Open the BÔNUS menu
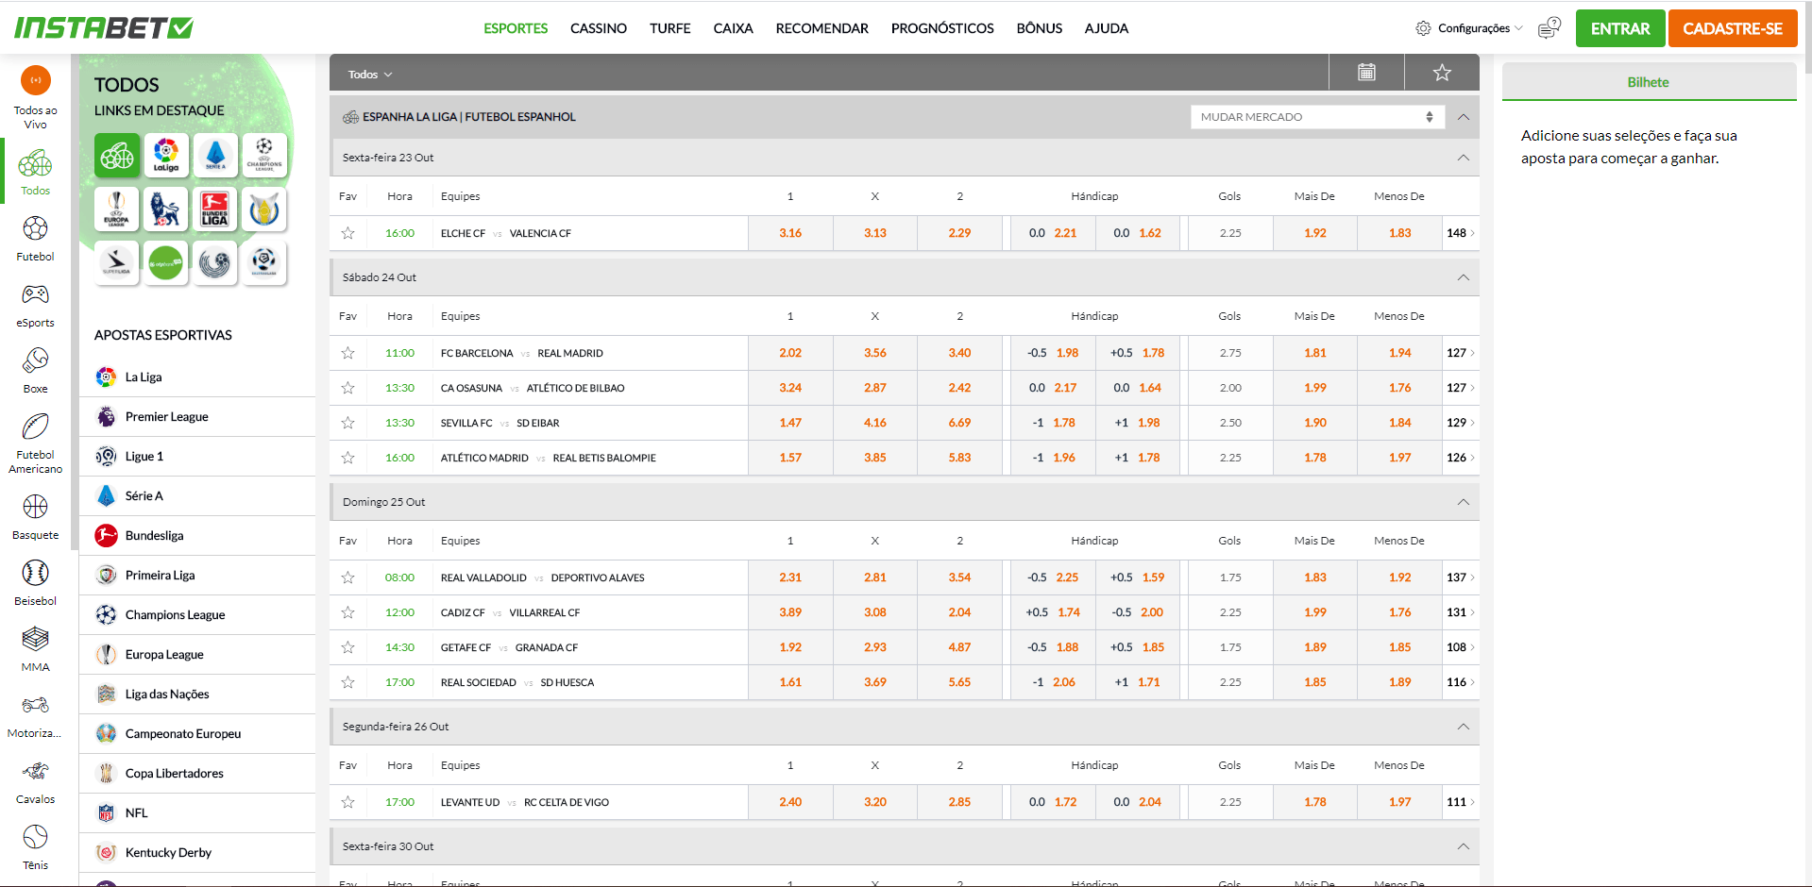 pyautogui.click(x=1040, y=28)
